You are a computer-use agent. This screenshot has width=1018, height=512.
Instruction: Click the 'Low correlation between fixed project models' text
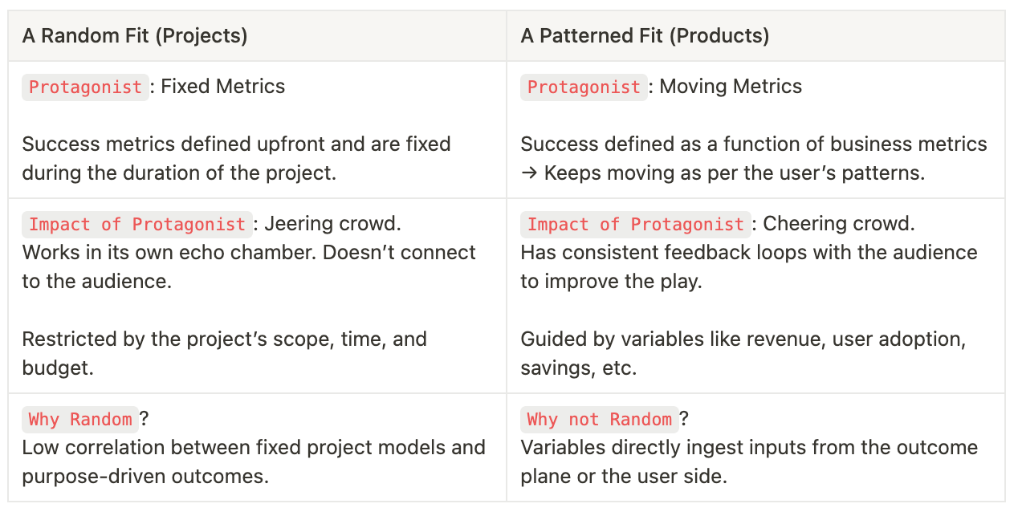tap(254, 461)
